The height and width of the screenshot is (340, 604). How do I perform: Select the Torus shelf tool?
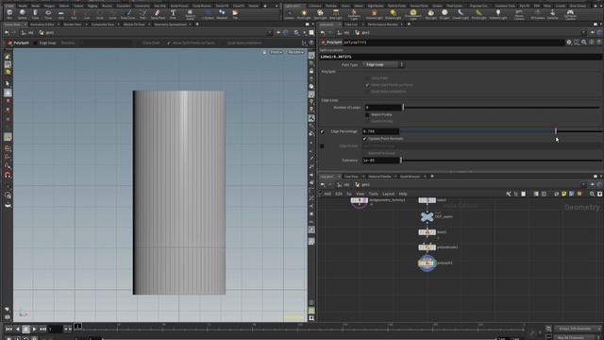click(x=48, y=14)
